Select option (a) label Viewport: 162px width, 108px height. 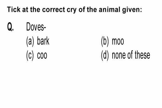[x=30, y=41]
